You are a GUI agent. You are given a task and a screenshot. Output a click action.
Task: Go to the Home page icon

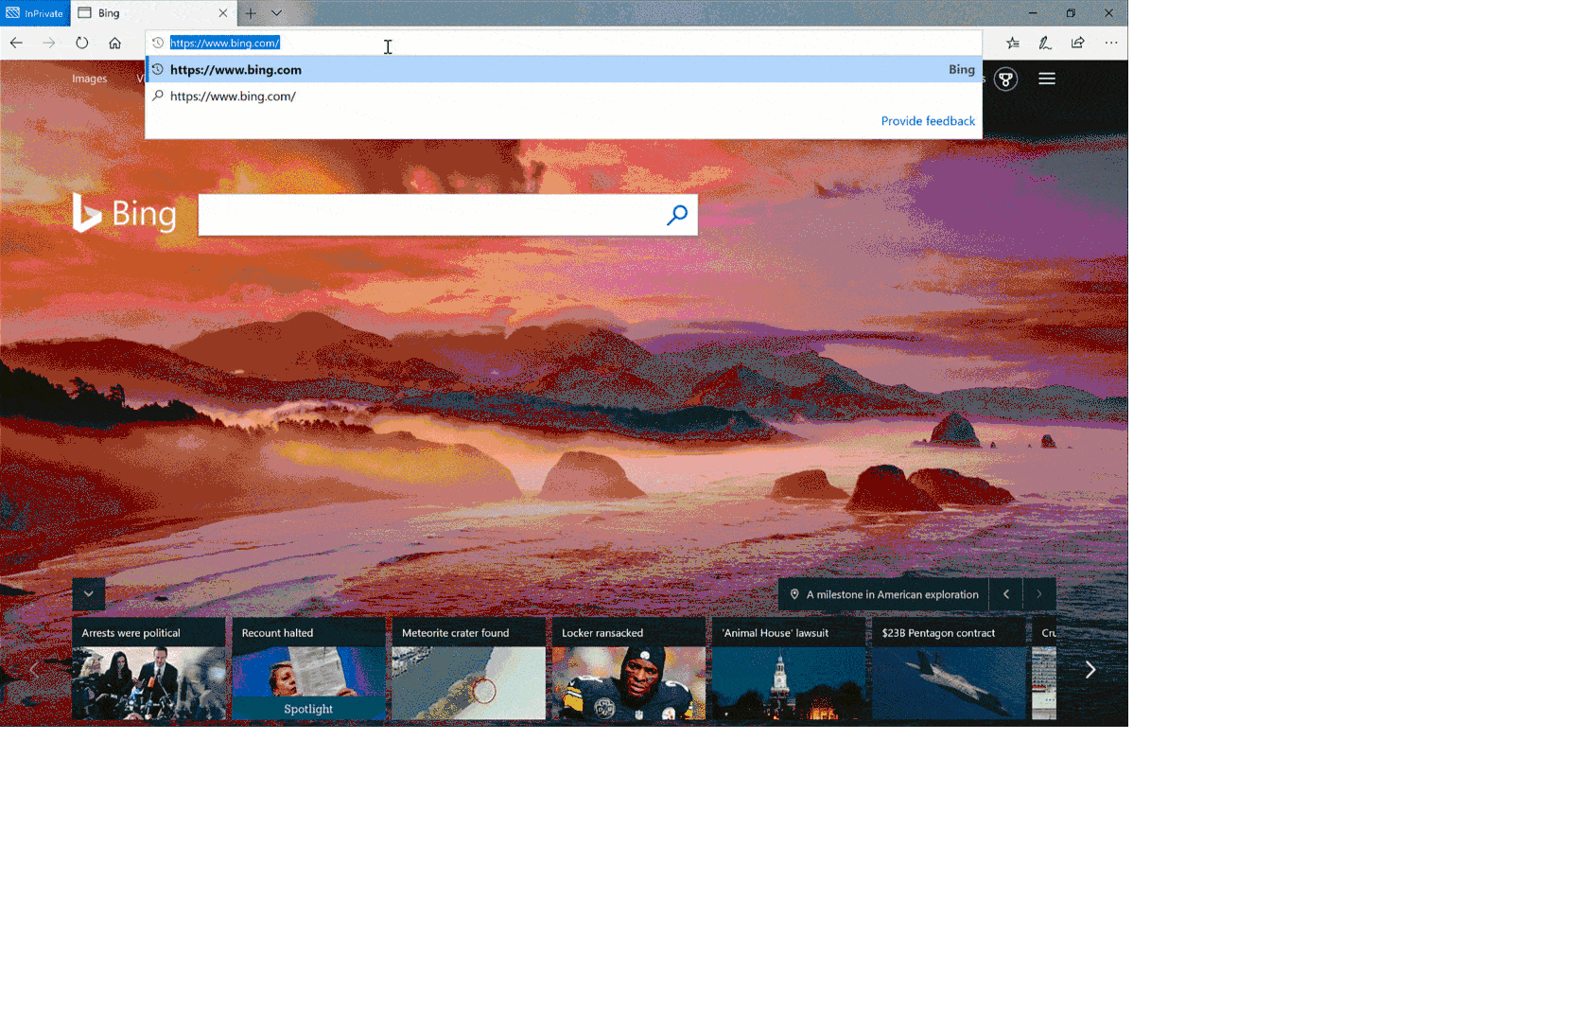[114, 43]
